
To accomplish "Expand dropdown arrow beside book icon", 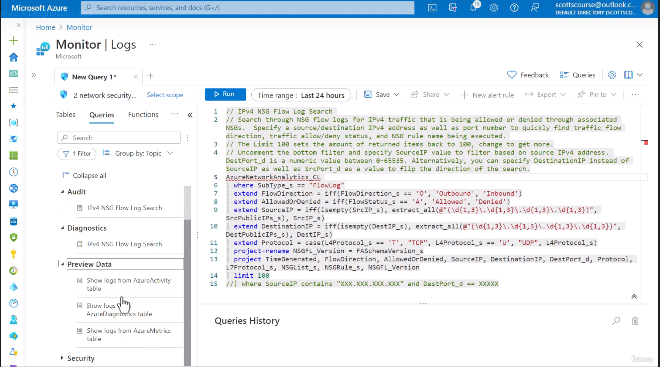I will tap(640, 75).
